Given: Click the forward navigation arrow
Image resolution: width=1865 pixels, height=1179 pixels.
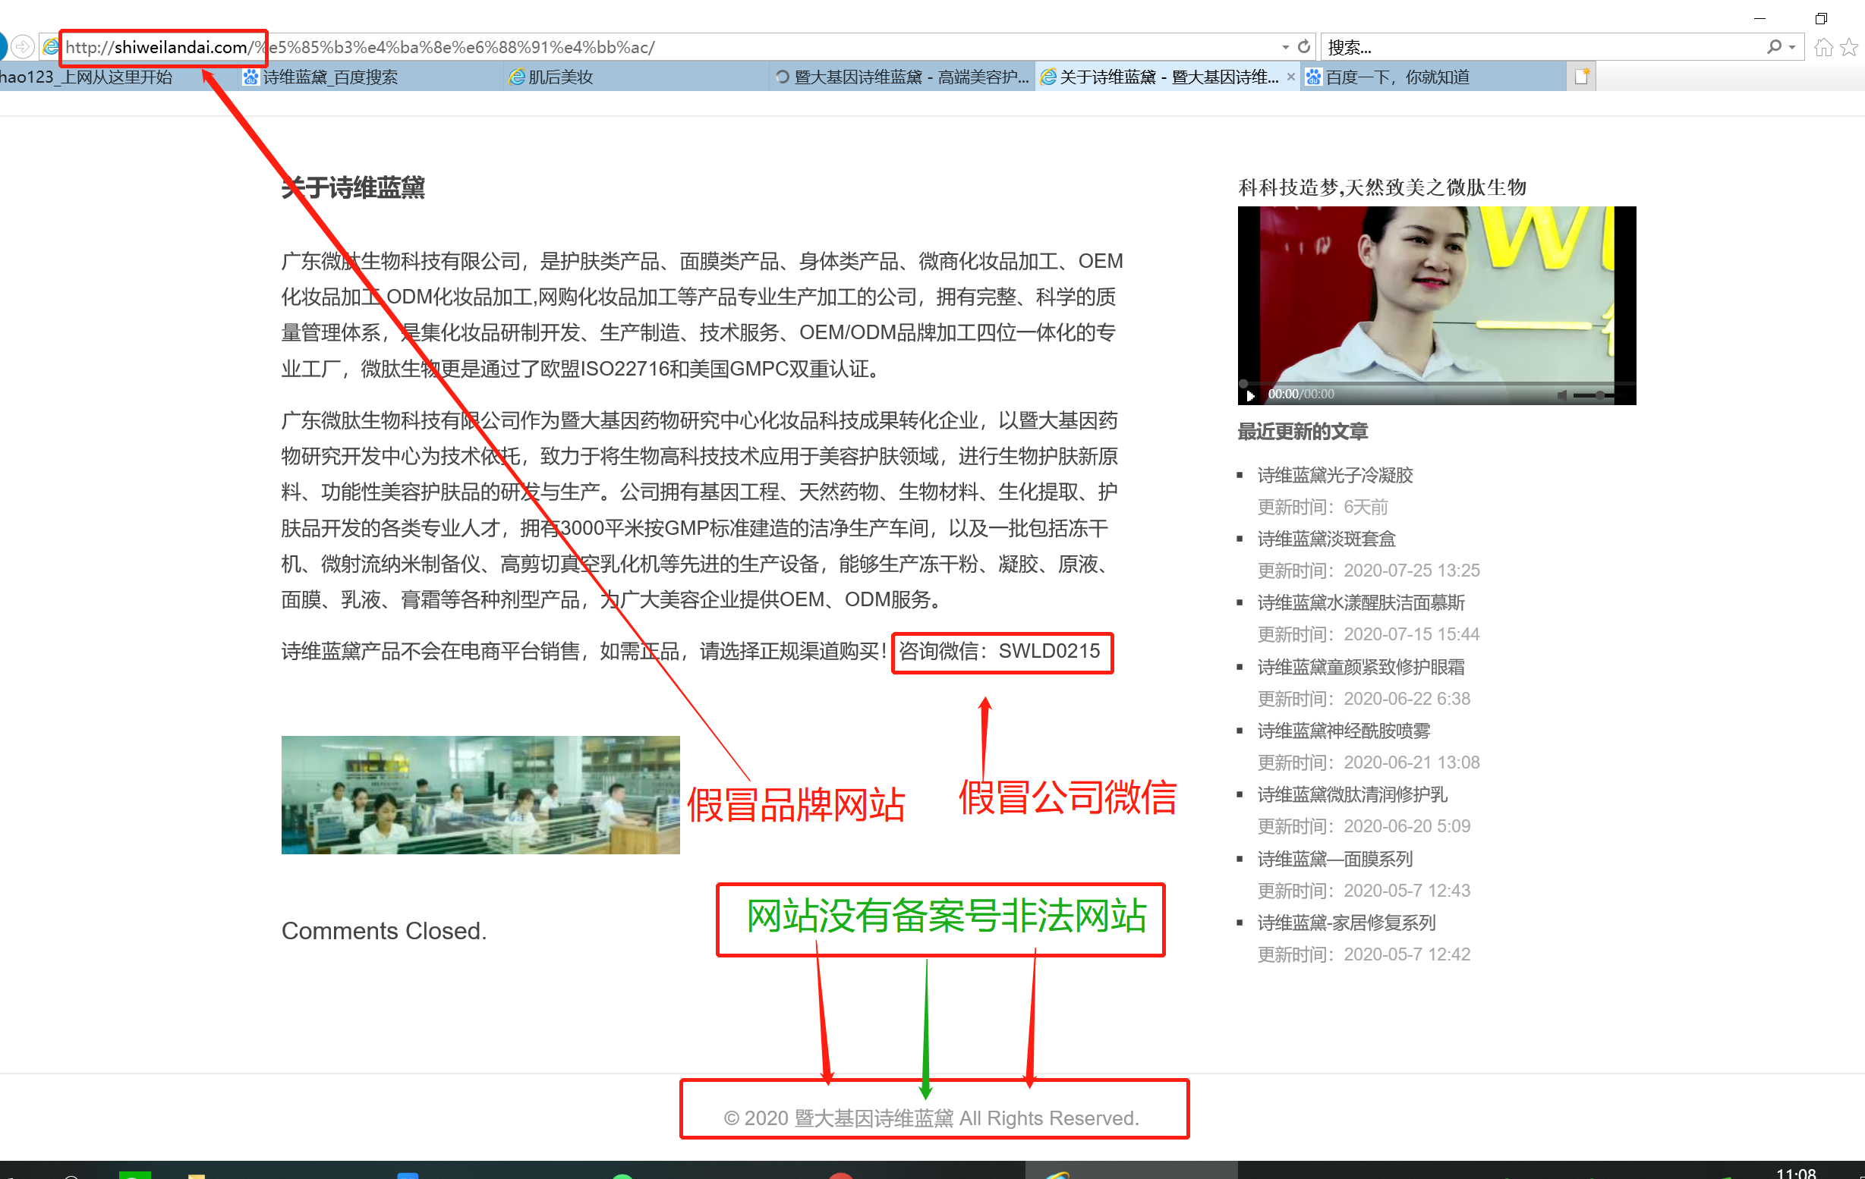Looking at the screenshot, I should click(23, 47).
